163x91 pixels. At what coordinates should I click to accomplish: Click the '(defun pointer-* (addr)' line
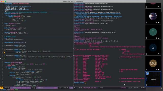(12, 24)
